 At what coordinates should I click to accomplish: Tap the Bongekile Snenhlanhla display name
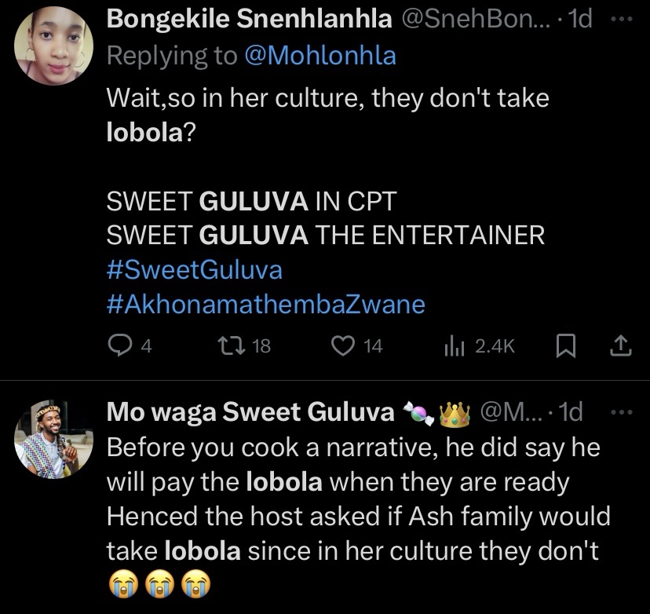[x=250, y=20]
